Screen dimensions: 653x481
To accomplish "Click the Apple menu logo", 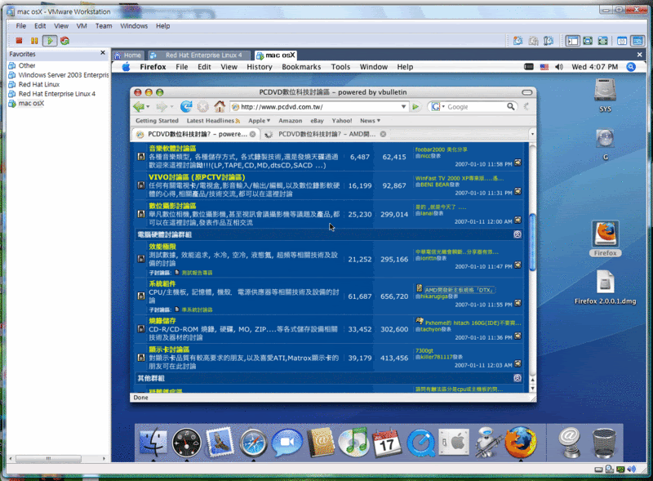I will pyautogui.click(x=126, y=67).
